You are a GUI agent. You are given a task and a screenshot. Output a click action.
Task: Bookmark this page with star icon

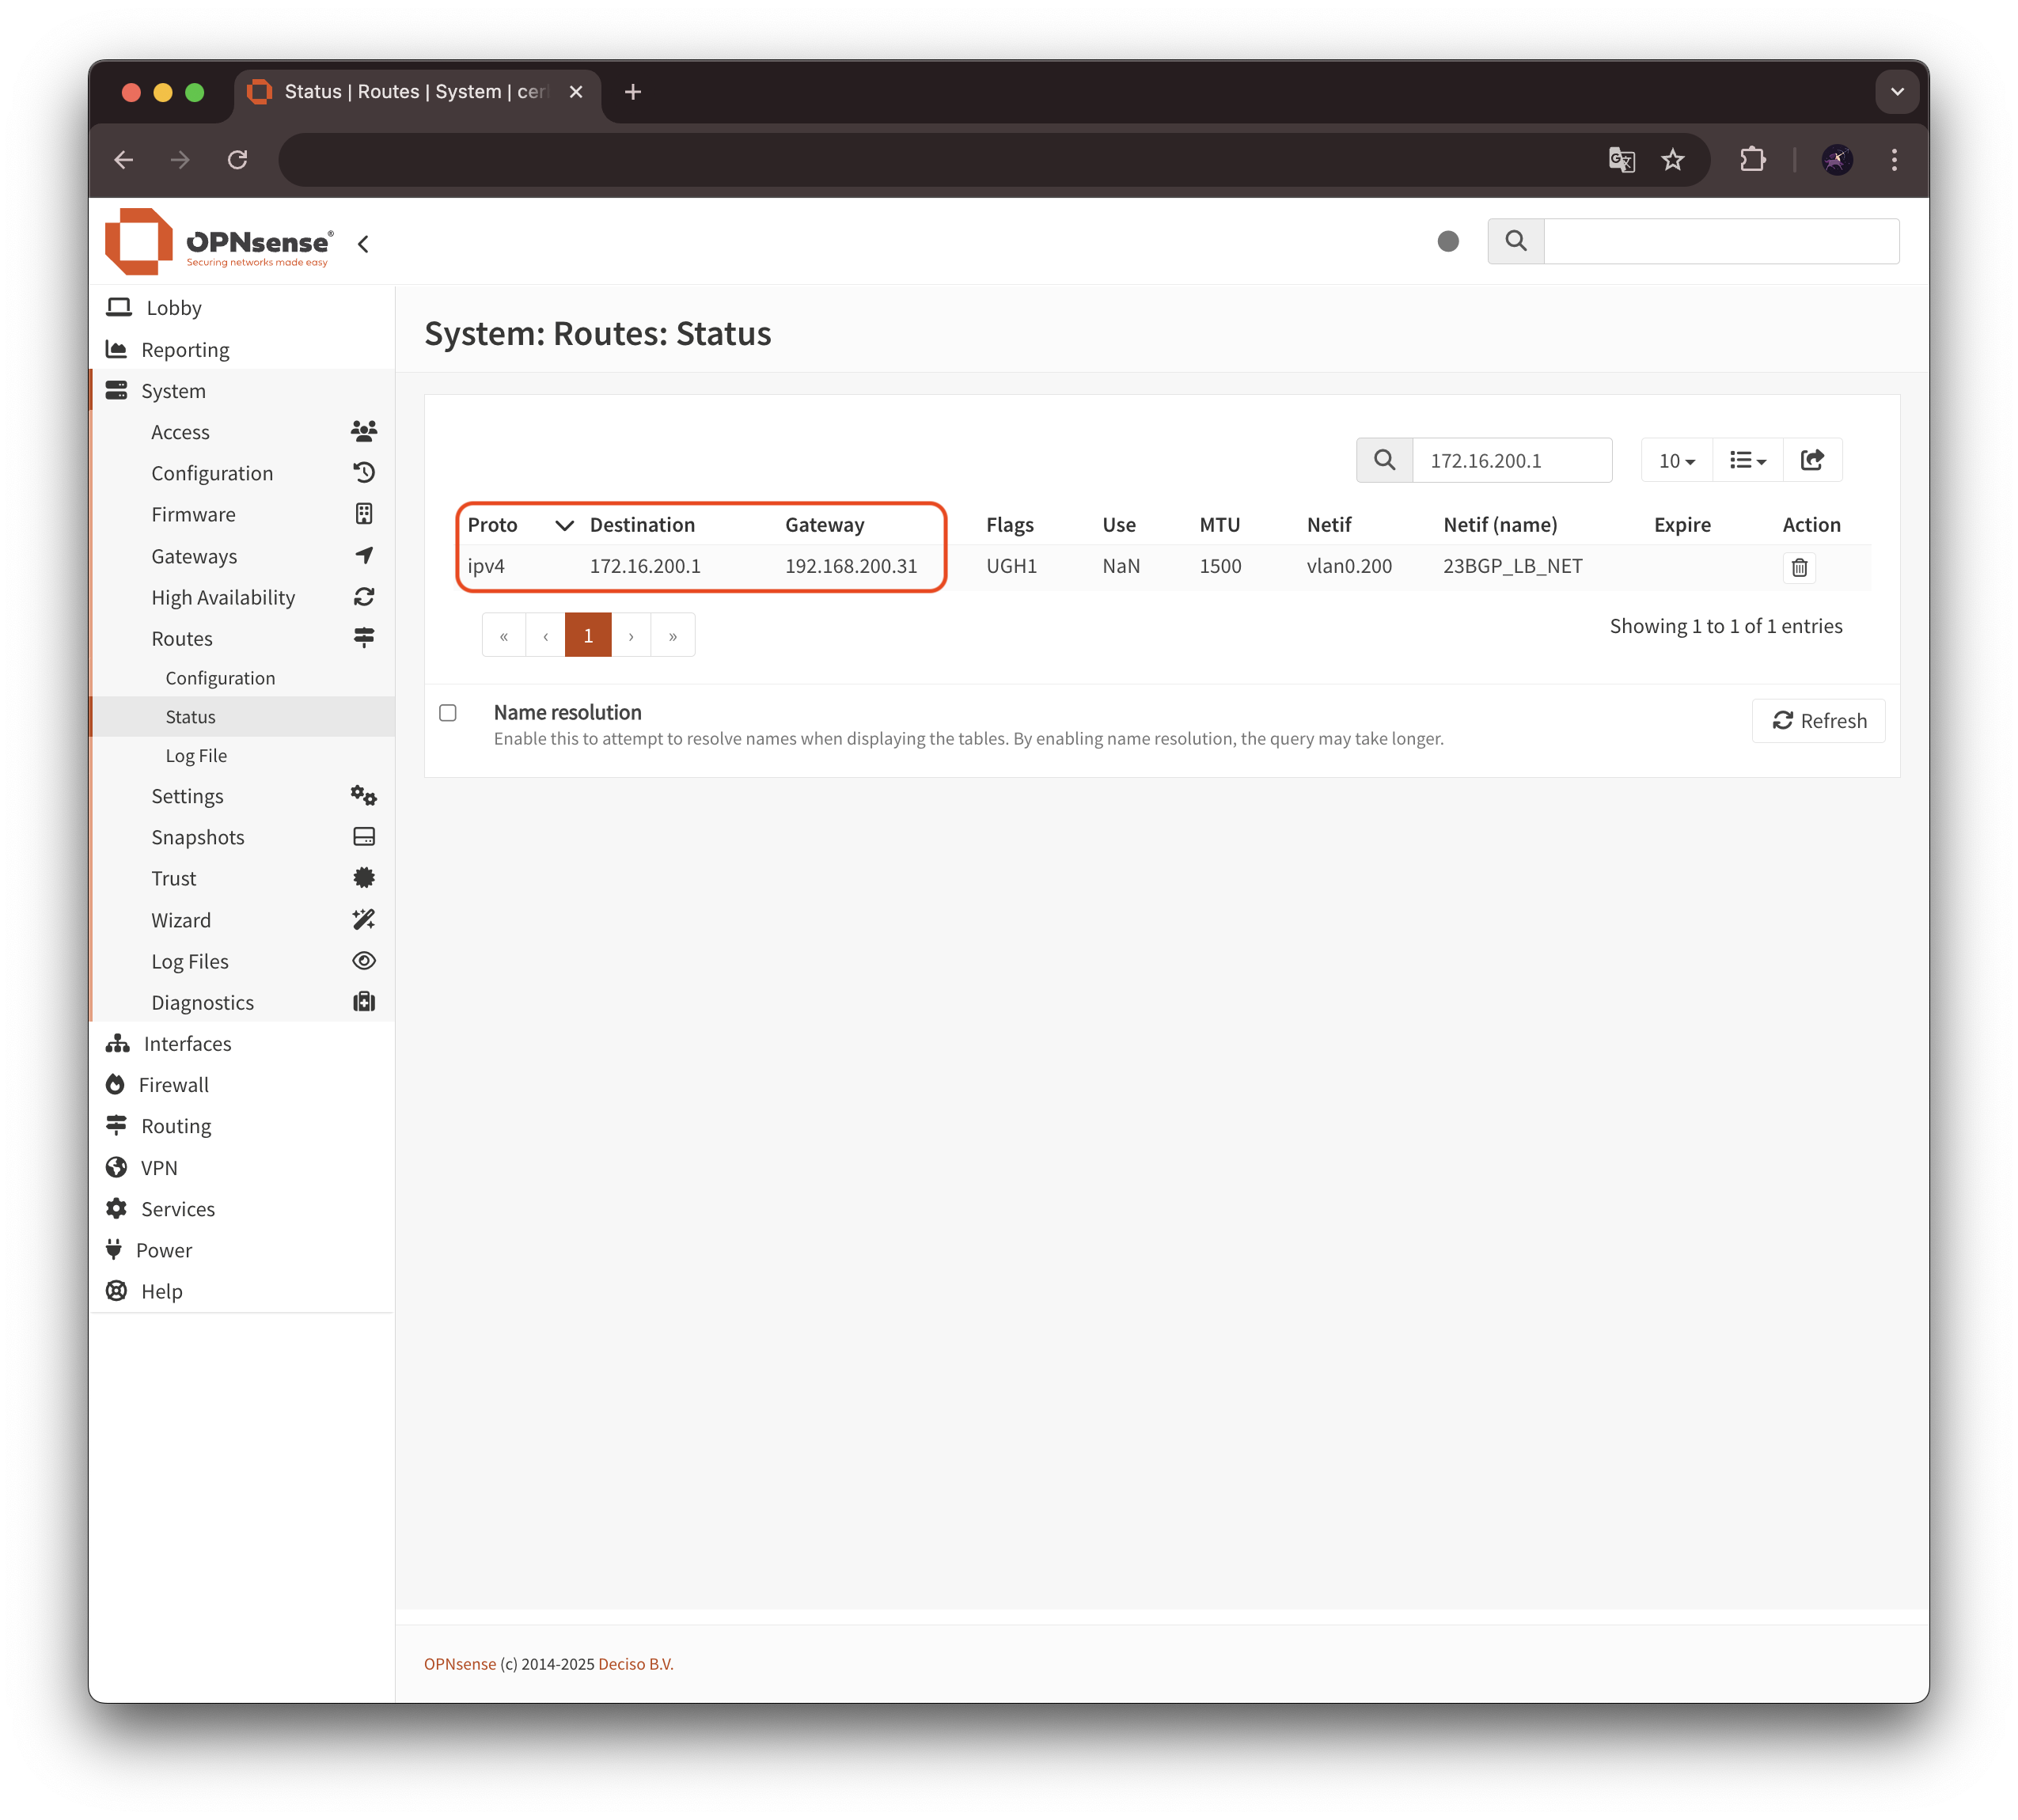pyautogui.click(x=1672, y=160)
